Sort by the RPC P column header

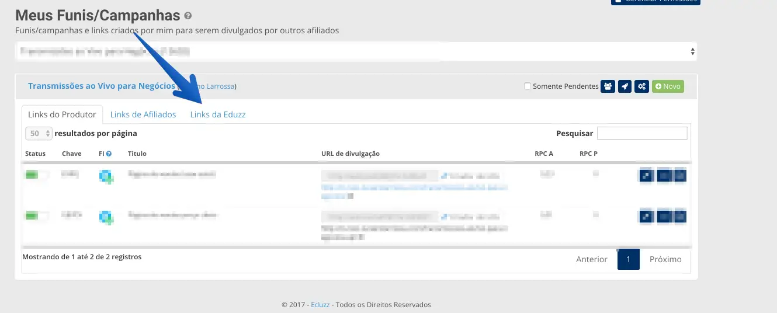click(588, 154)
